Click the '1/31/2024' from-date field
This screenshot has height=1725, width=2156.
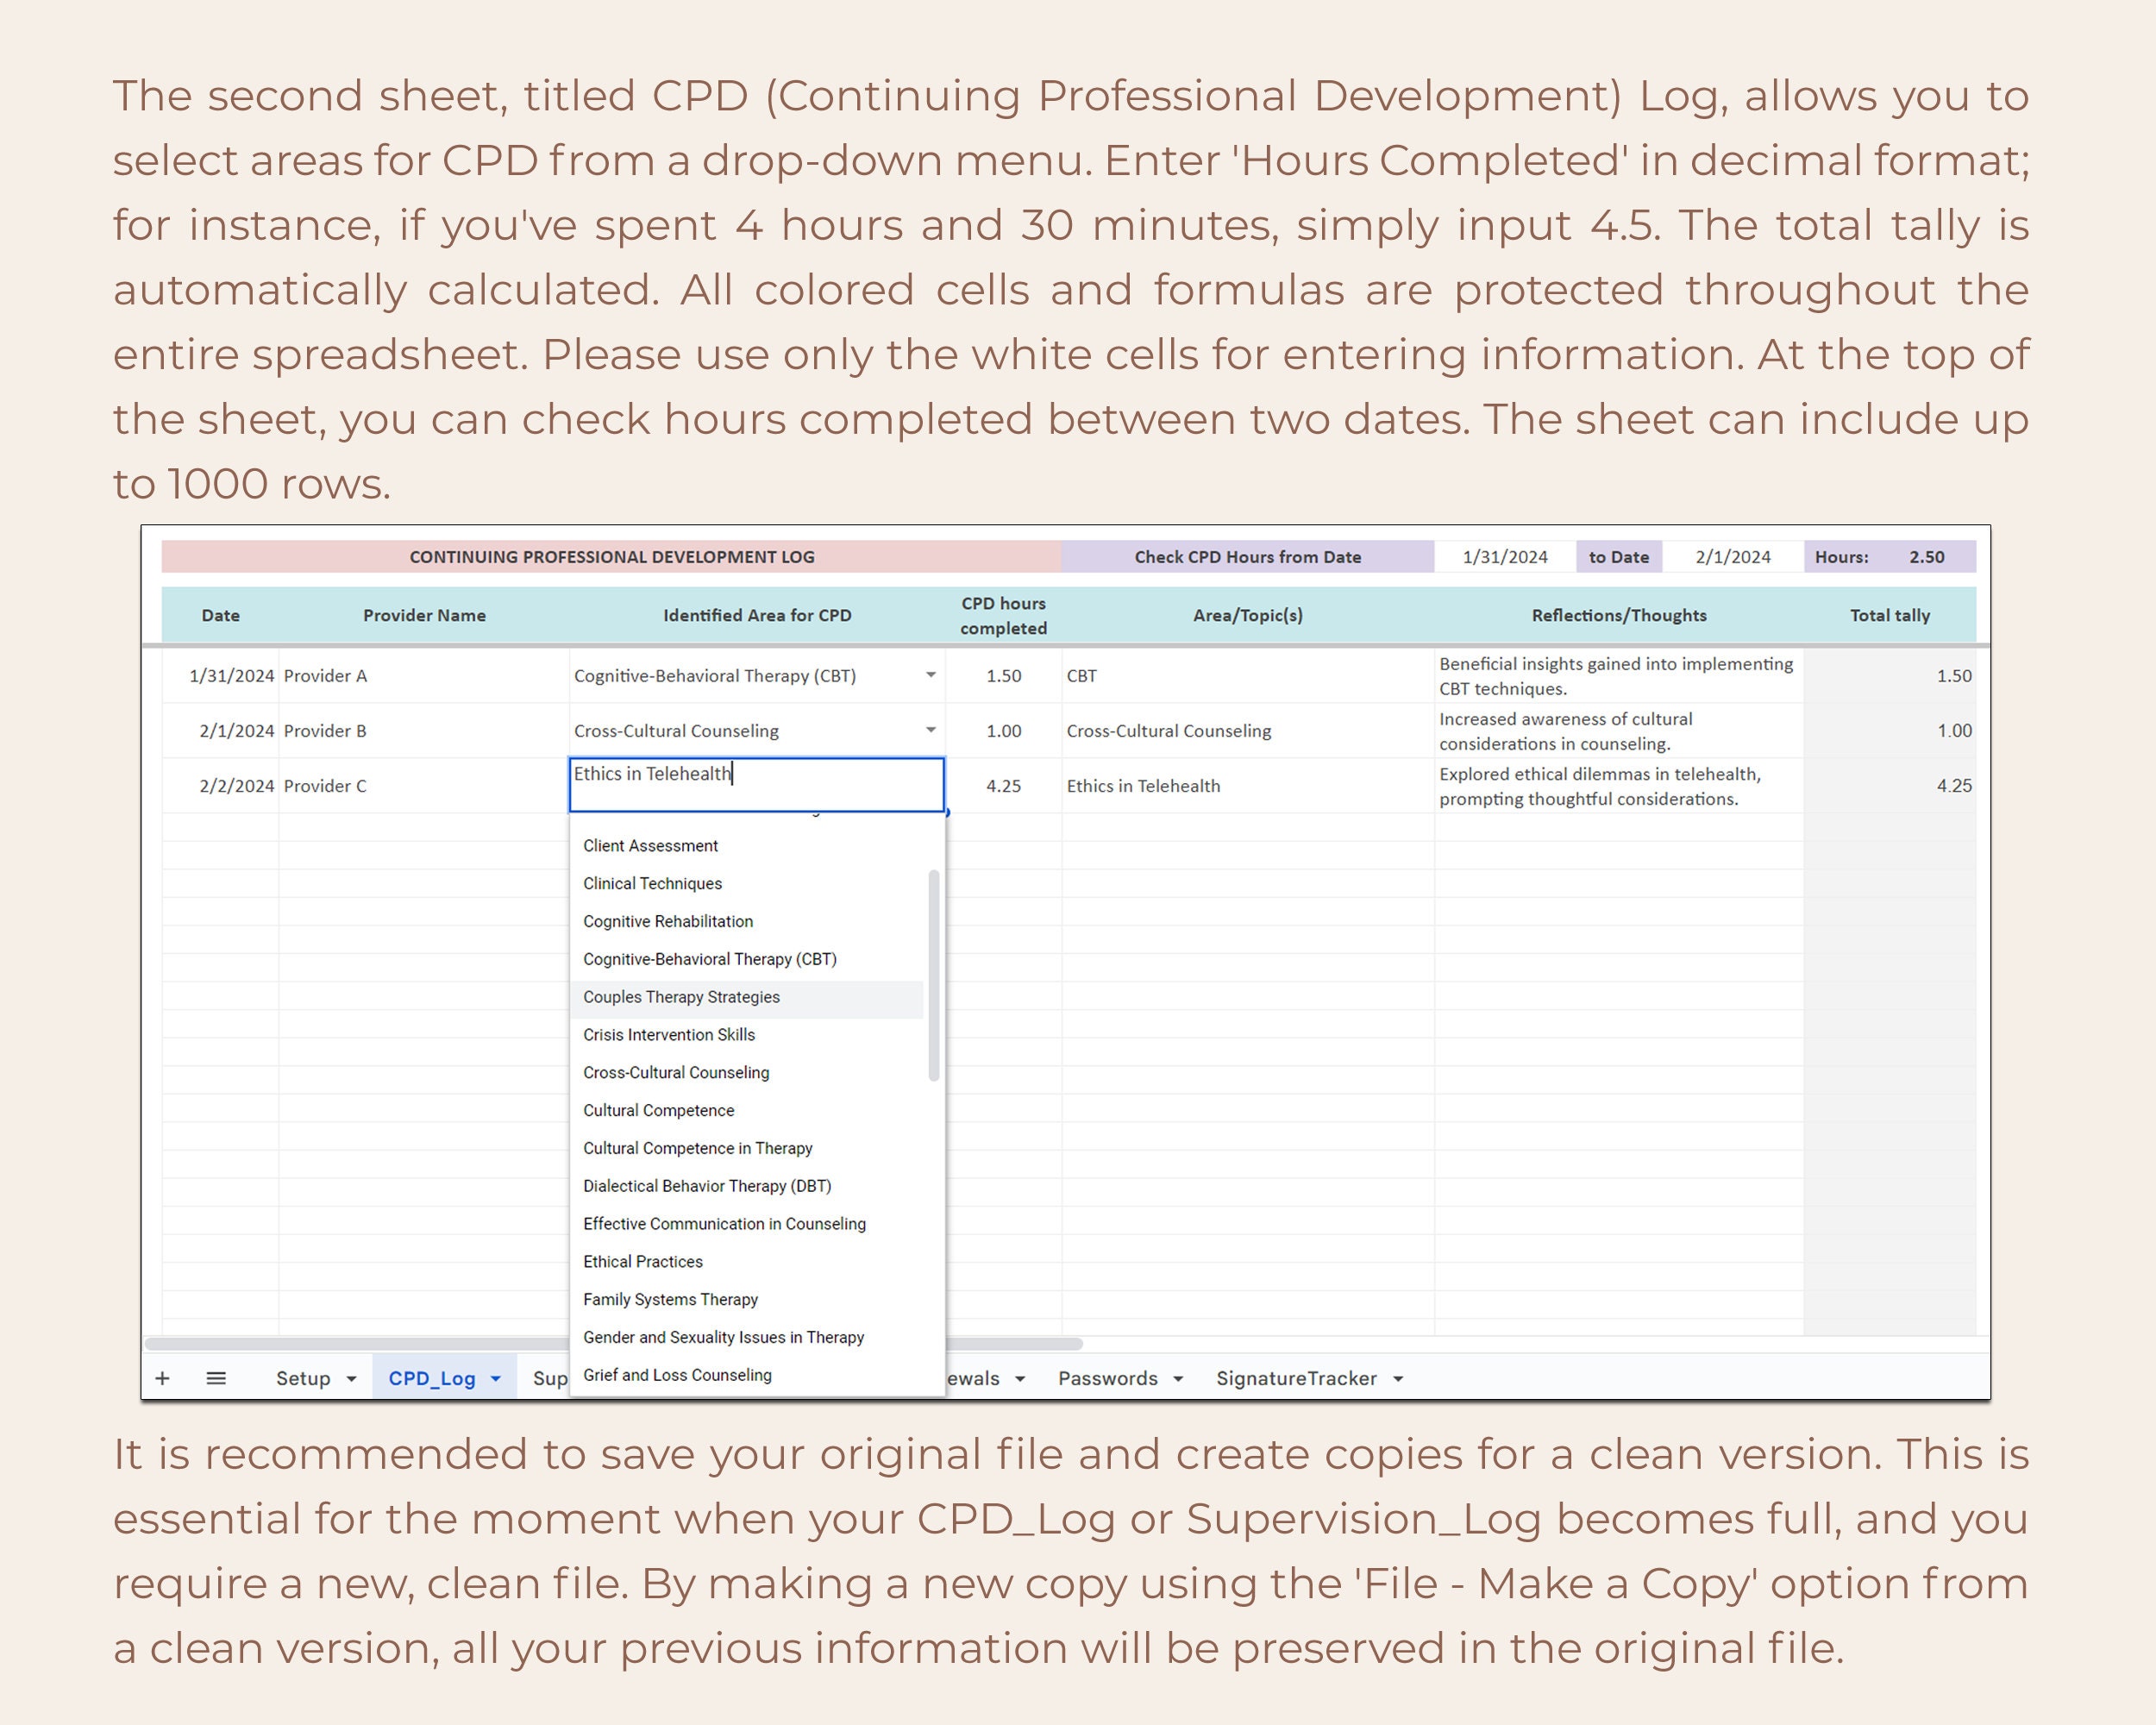1505,557
